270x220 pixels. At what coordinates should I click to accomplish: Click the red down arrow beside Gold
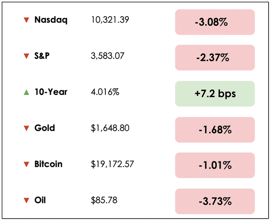(x=26, y=128)
